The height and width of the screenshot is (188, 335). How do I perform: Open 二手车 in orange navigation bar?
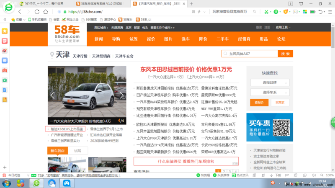222,39
